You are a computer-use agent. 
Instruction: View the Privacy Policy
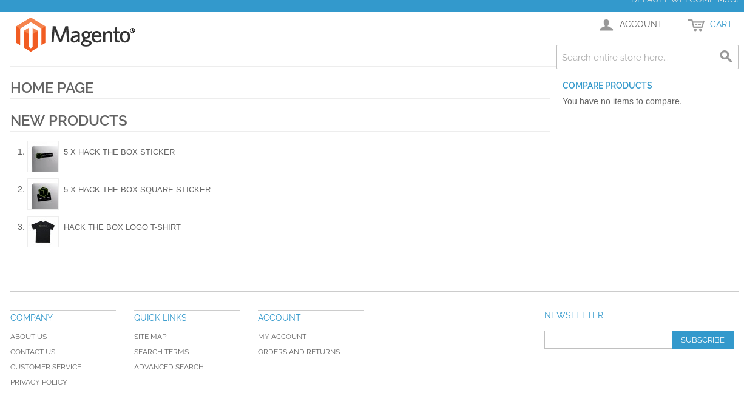(39, 382)
